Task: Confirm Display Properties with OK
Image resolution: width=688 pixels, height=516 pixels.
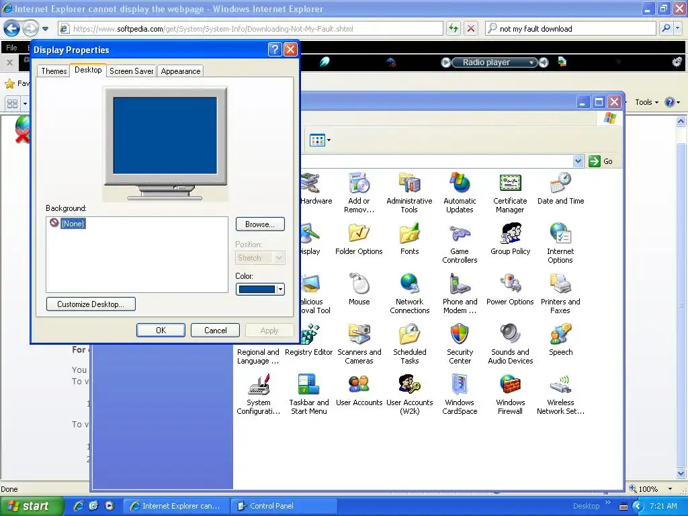Action: [x=161, y=331]
